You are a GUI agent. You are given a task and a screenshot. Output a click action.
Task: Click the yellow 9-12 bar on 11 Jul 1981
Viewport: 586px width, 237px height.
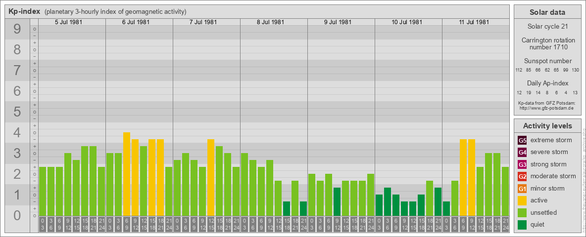click(472, 177)
